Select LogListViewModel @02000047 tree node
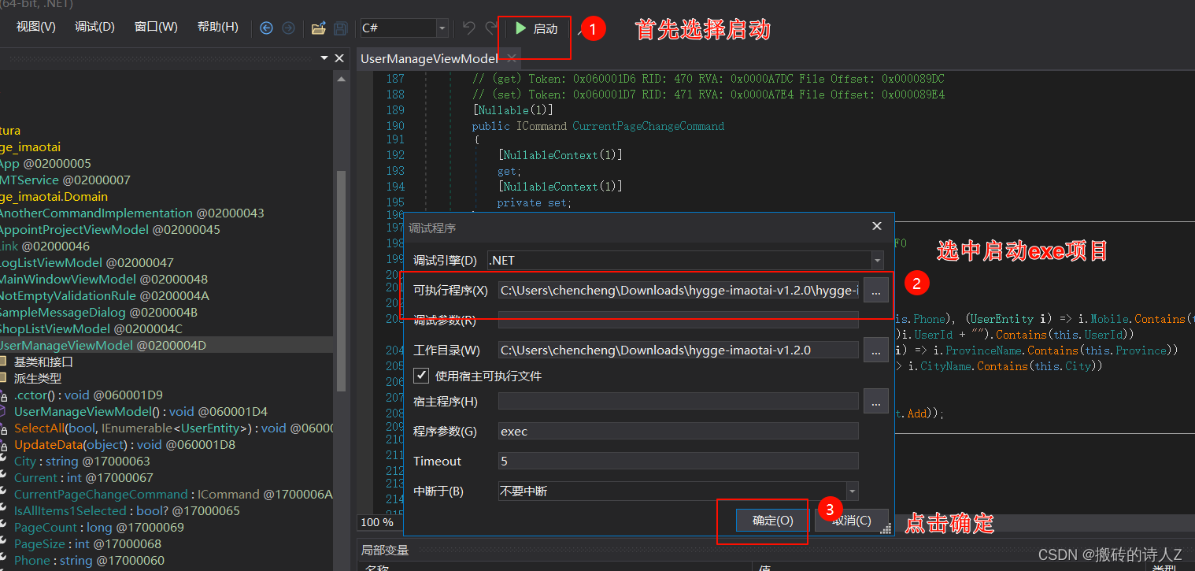 (86, 262)
